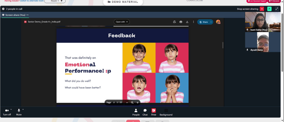This screenshot has height=122, width=284.
Task: Expand camera options chevron
Action: tap(11, 109)
